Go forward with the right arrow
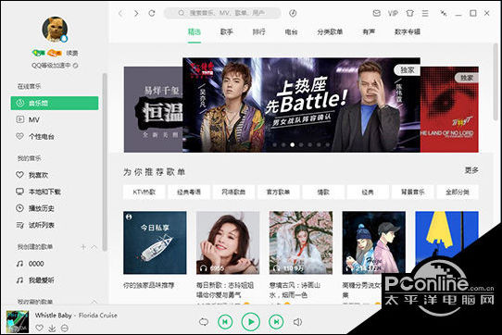 136,14
